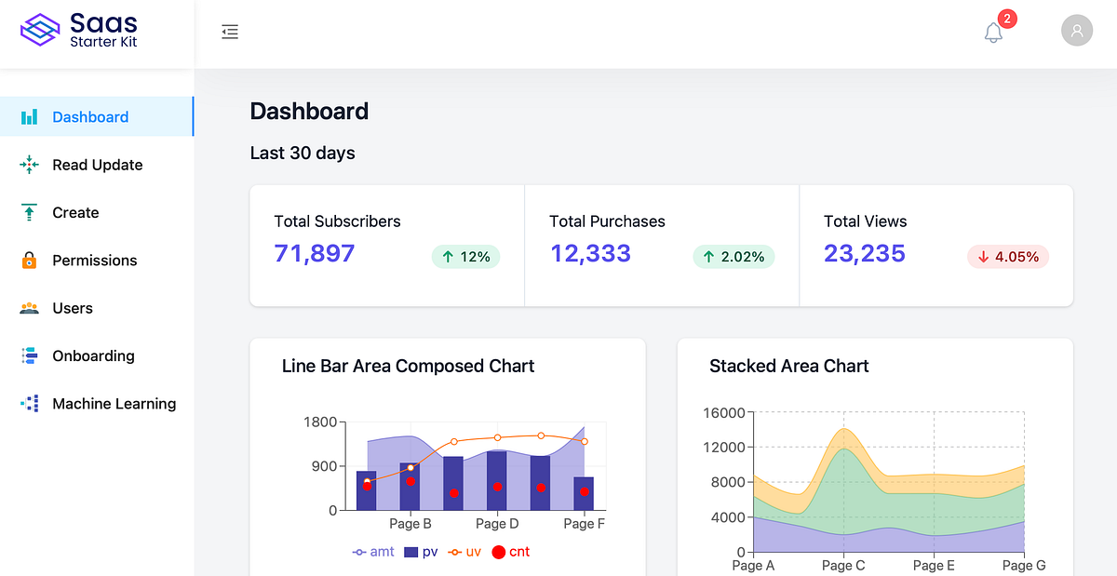Toggle the cnt series in the chart legend
1117x576 pixels.
click(x=510, y=551)
